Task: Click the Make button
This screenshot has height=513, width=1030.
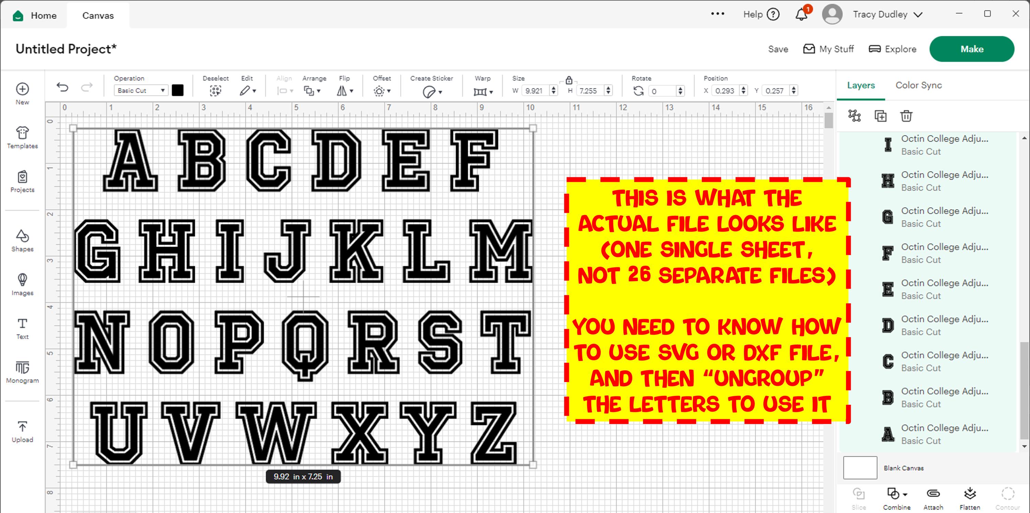Action: point(972,49)
